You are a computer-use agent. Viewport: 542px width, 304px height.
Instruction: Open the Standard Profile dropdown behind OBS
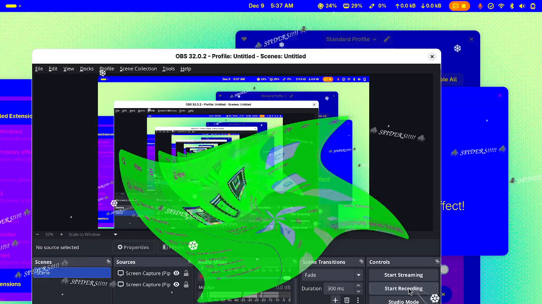pyautogui.click(x=351, y=39)
